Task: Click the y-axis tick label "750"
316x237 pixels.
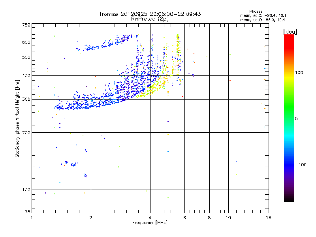Action: 26,25
